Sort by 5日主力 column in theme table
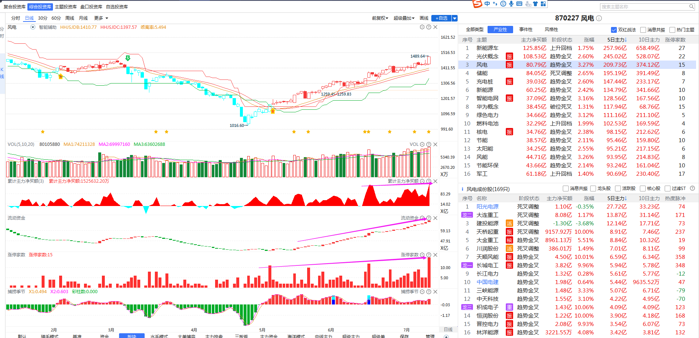The width and height of the screenshot is (699, 338). pos(617,40)
